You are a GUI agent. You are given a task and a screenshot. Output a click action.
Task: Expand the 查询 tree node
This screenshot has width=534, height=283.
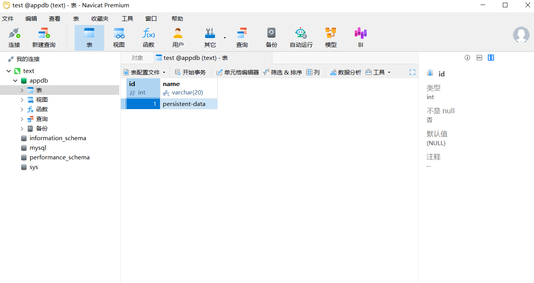coord(22,119)
